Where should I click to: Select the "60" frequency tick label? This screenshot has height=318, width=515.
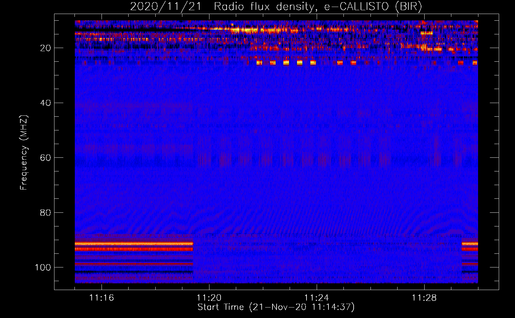pyautogui.click(x=46, y=158)
